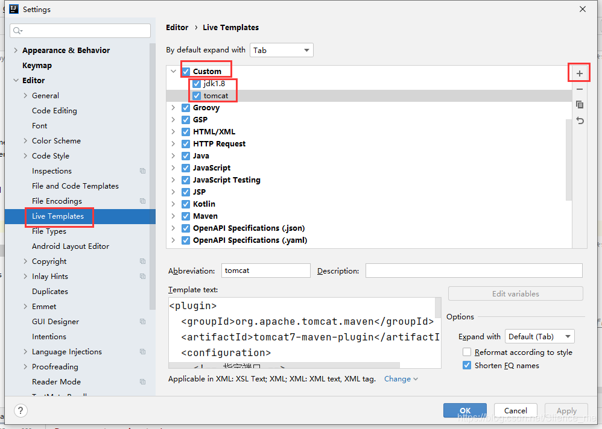Expand the Code Style settings node

(x=25, y=155)
